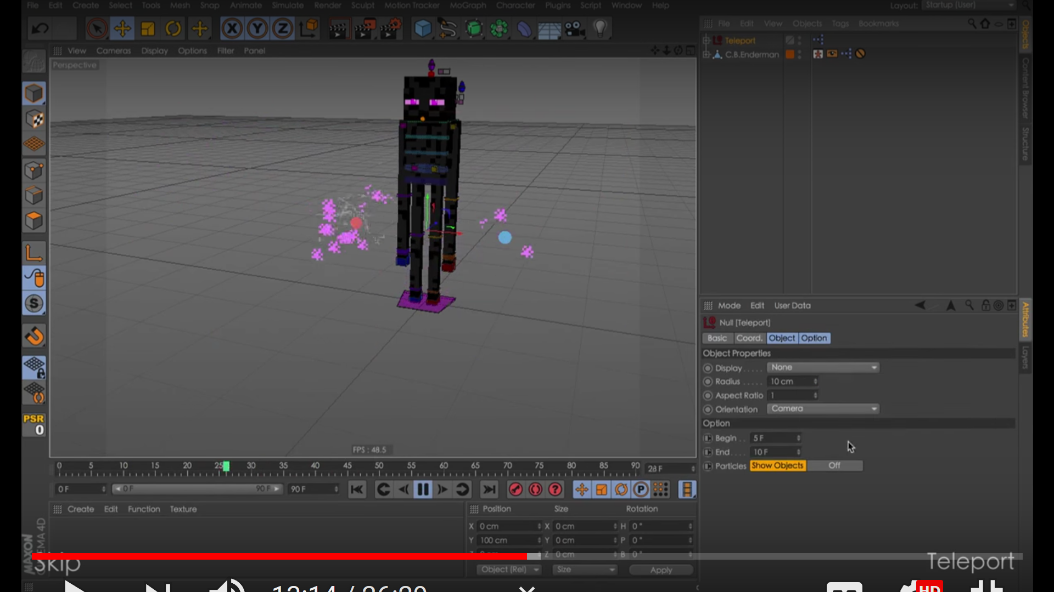Toggle Radius keyframe radio dot
This screenshot has width=1054, height=592.
(x=708, y=382)
